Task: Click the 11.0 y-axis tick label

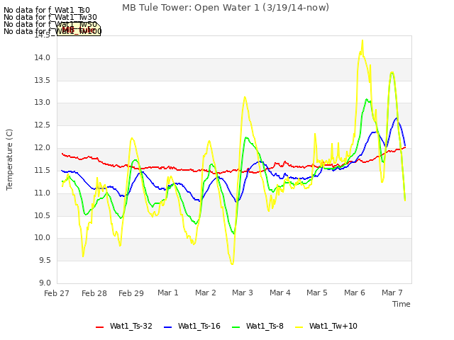Action: click(x=43, y=193)
